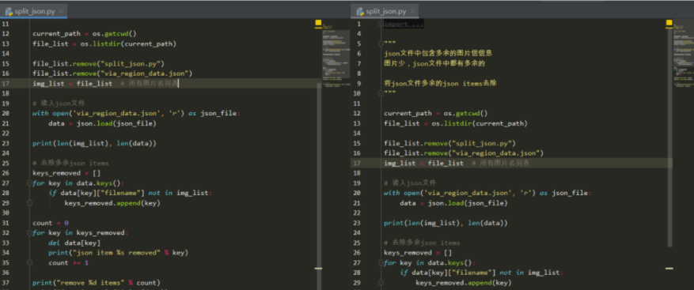The width and height of the screenshot is (694, 290).
Task: Click the vertical scrollbar of the right editor
Action: point(669,137)
